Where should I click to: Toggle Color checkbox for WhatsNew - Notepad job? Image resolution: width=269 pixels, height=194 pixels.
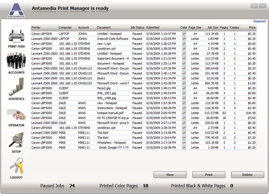point(184,142)
